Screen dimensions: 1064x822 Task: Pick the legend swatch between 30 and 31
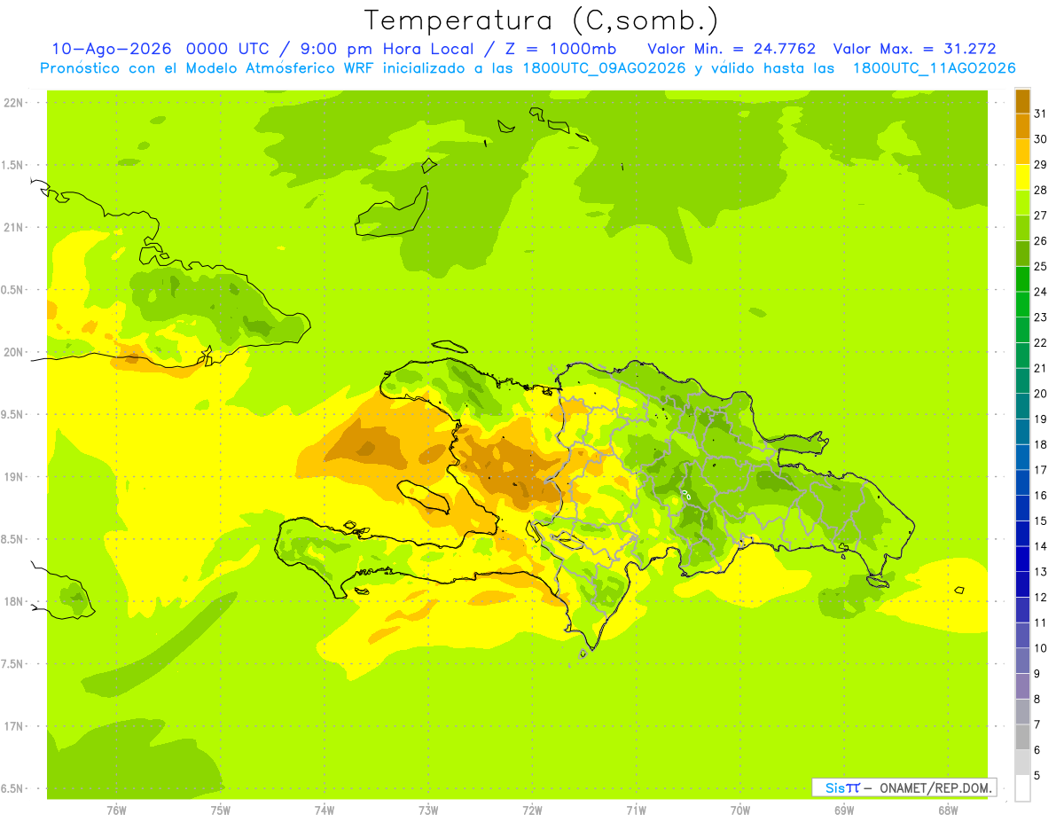click(x=1022, y=126)
